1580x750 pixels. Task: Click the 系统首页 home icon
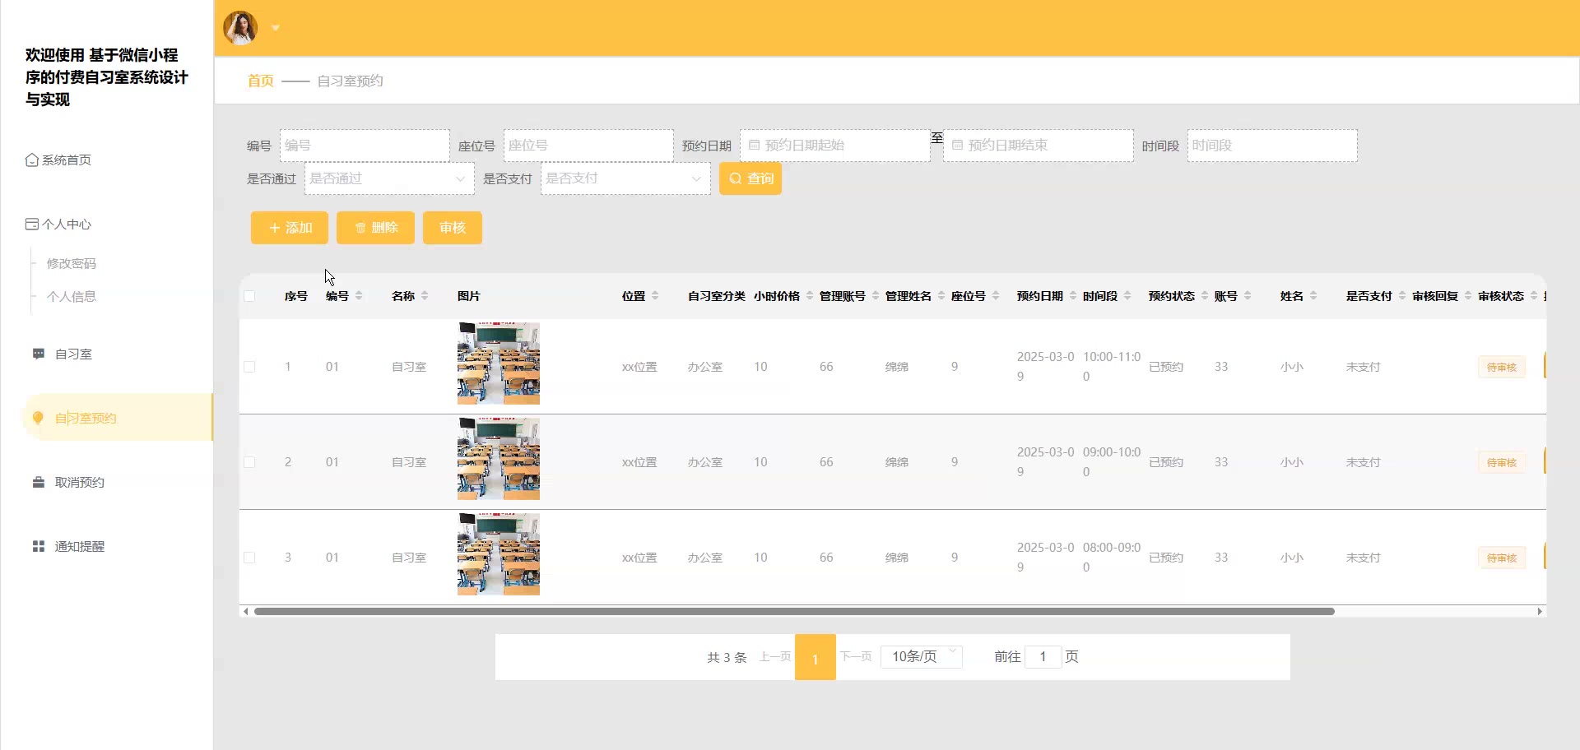[31, 160]
